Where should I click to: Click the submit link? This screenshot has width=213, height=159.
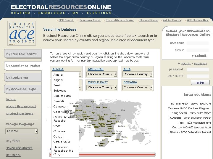pyautogui.click(x=201, y=56)
